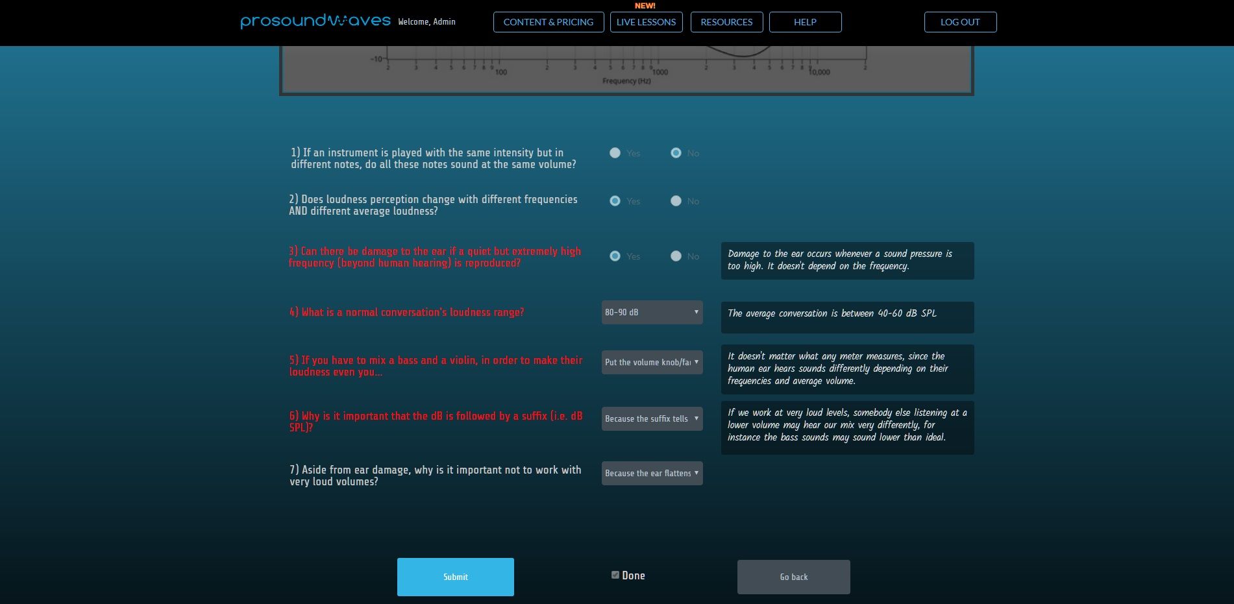
Task: Click the prosoundwaves logo
Action: 315,21
